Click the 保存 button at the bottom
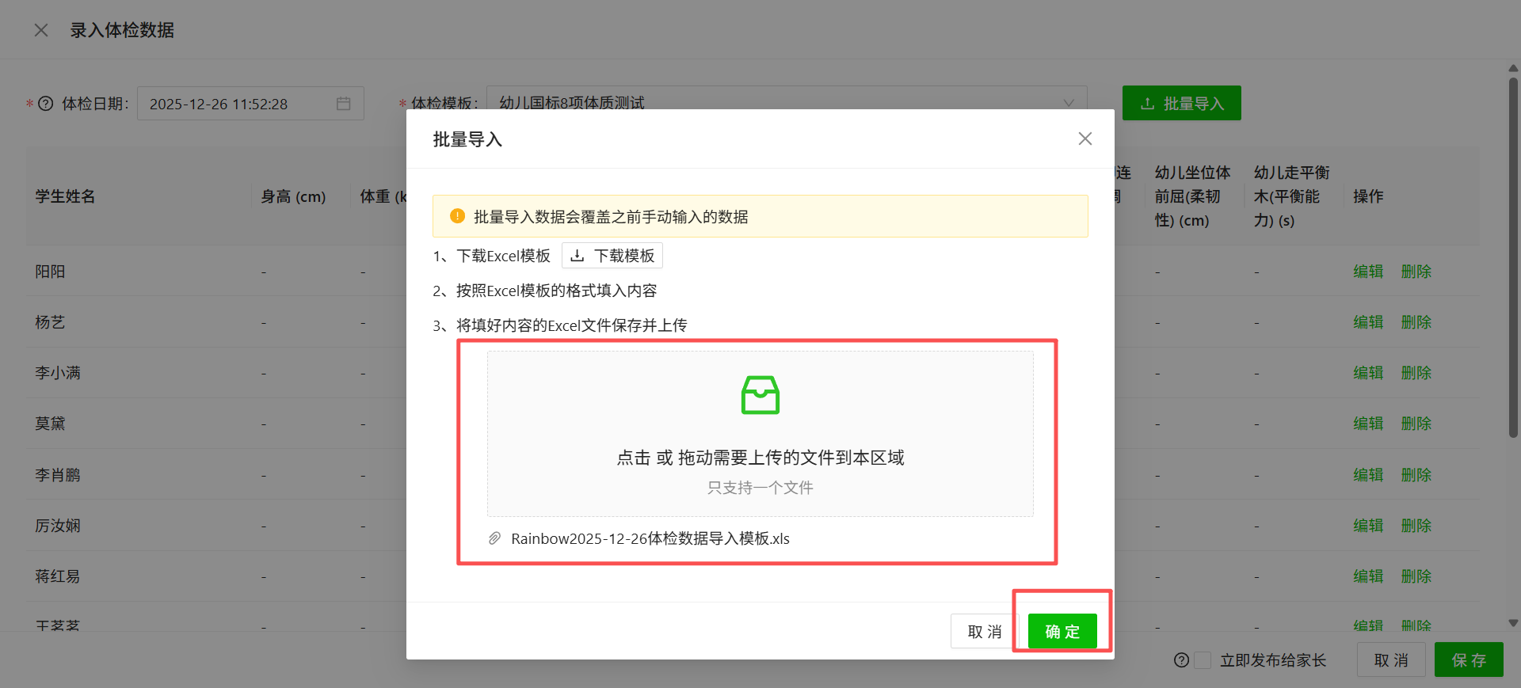1521x688 pixels. [1469, 659]
